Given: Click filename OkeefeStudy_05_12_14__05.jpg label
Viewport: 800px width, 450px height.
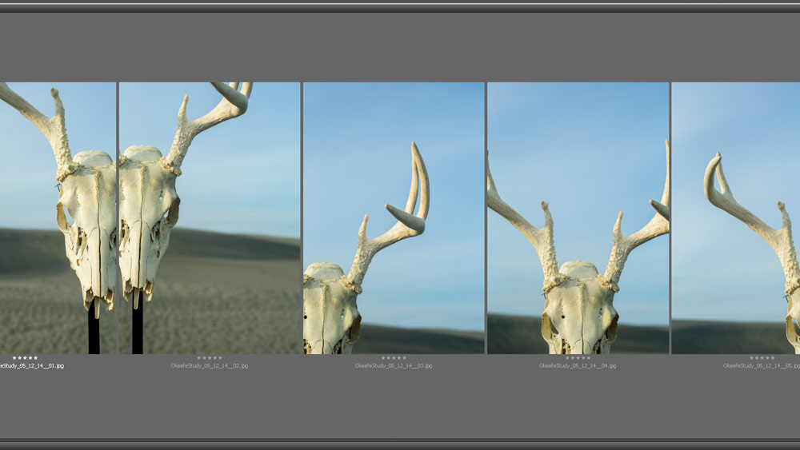Looking at the screenshot, I should tap(762, 366).
